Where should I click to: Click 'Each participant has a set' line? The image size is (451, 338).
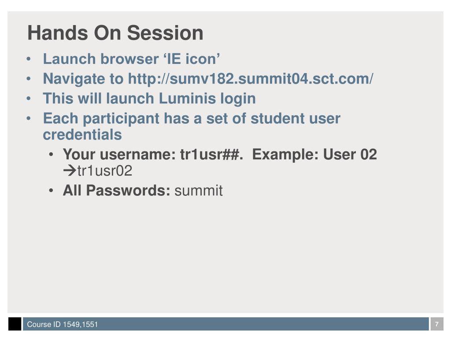click(x=192, y=118)
